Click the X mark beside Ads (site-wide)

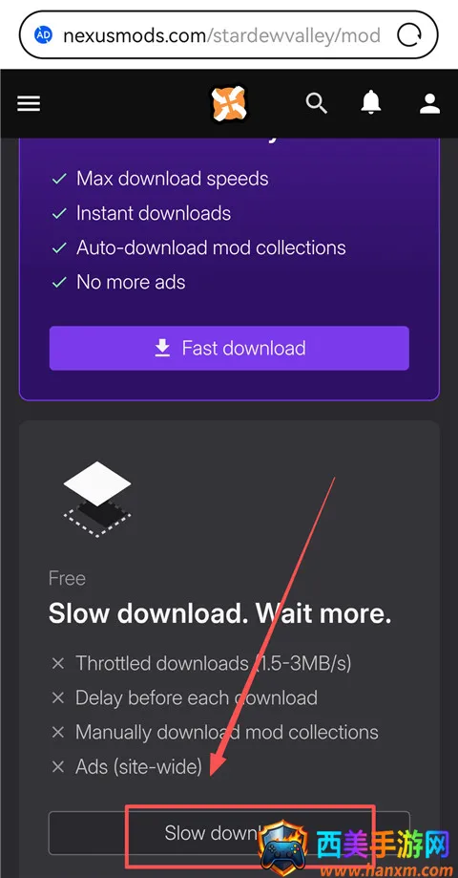[x=58, y=766]
